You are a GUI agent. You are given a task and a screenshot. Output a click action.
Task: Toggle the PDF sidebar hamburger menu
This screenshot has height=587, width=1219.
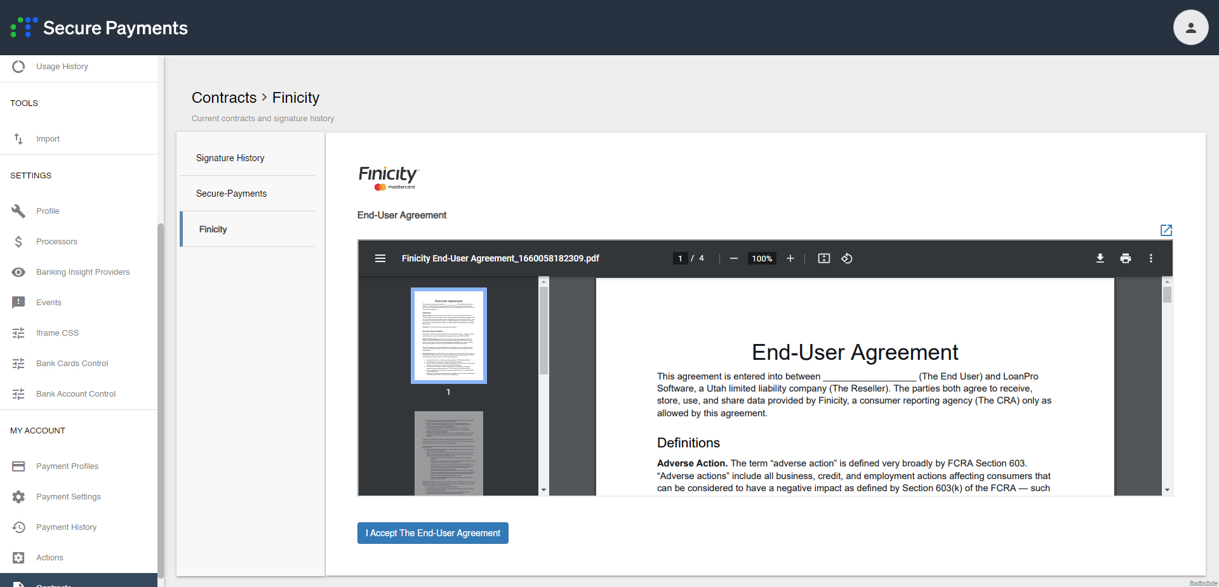pyautogui.click(x=380, y=258)
